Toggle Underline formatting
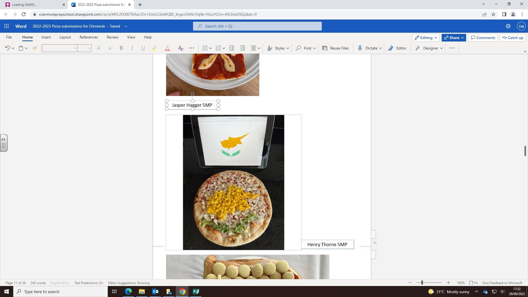 pyautogui.click(x=143, y=48)
